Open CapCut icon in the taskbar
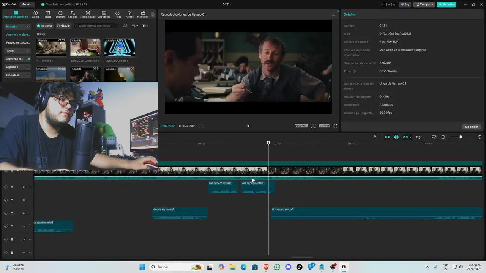Image resolution: width=486 pixels, height=273 pixels. 344,267
